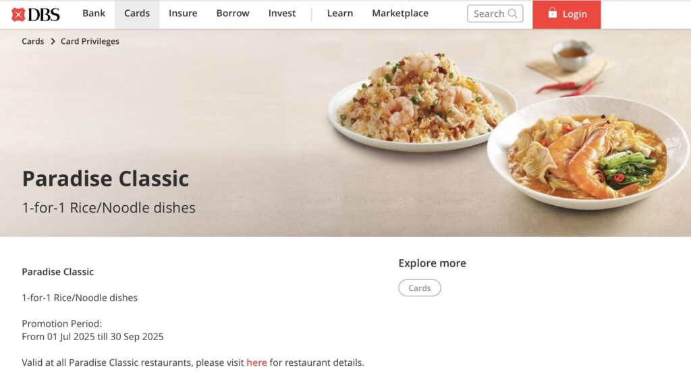
Task: Click the lock icon on Login button
Action: tap(552, 13)
